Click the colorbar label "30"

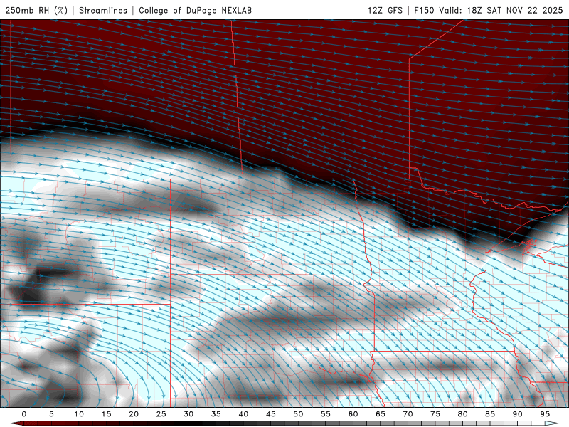tap(188, 414)
